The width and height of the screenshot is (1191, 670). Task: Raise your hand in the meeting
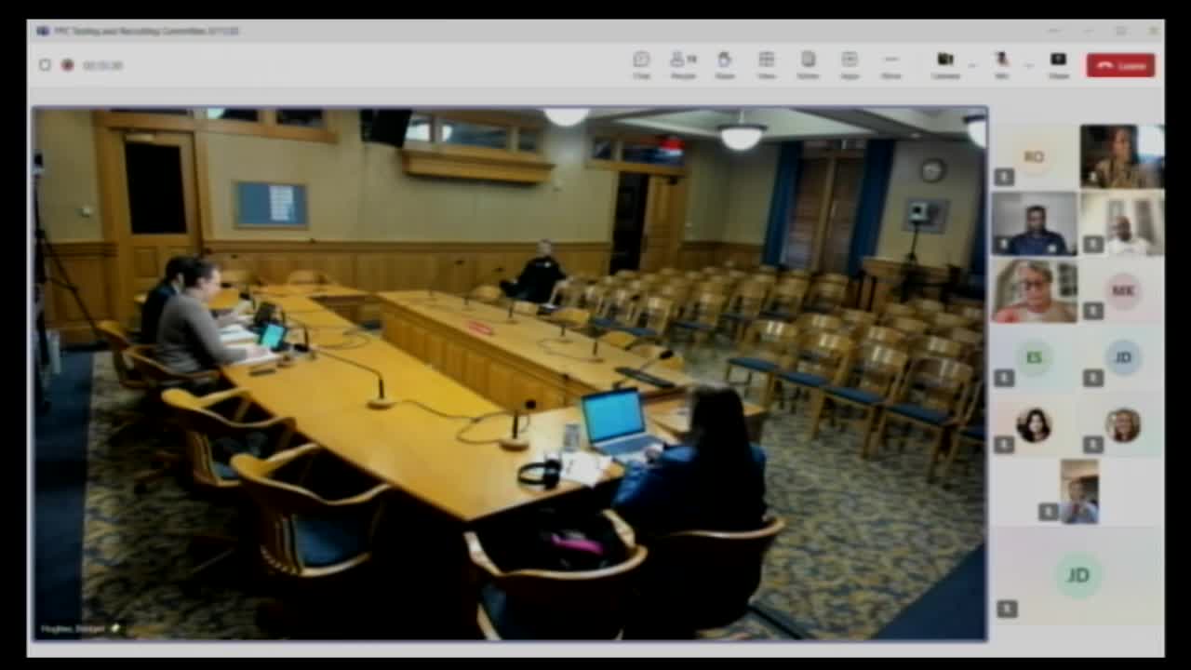click(x=725, y=64)
